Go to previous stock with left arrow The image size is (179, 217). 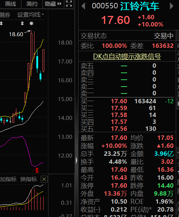[x=84, y=6]
